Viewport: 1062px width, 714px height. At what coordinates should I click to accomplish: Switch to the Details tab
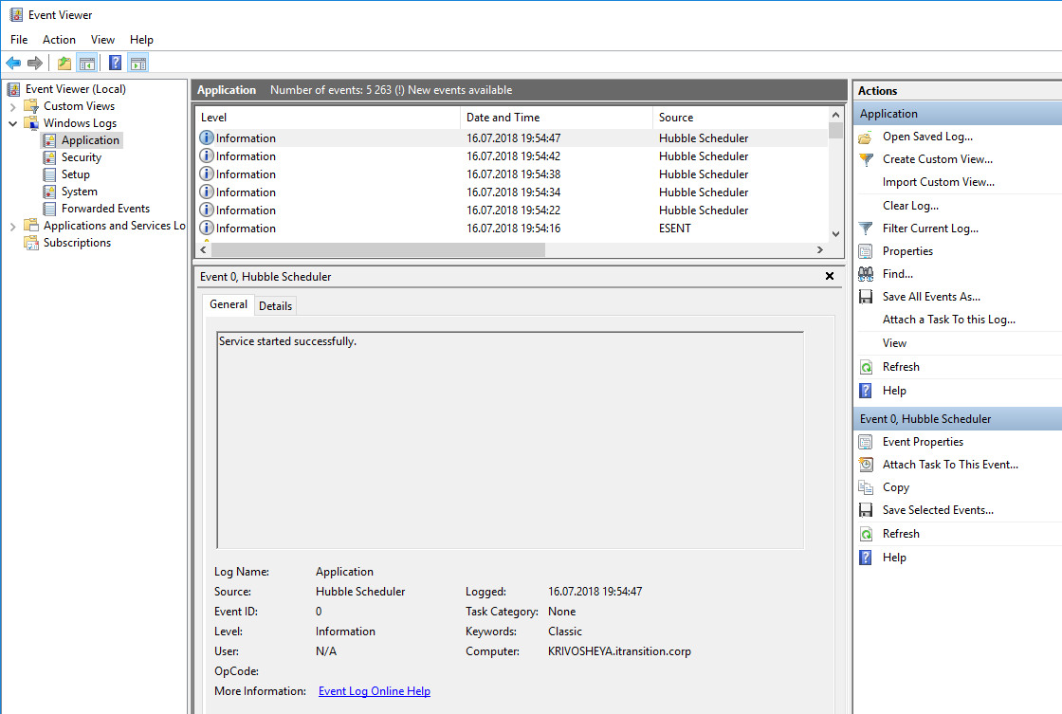(276, 305)
